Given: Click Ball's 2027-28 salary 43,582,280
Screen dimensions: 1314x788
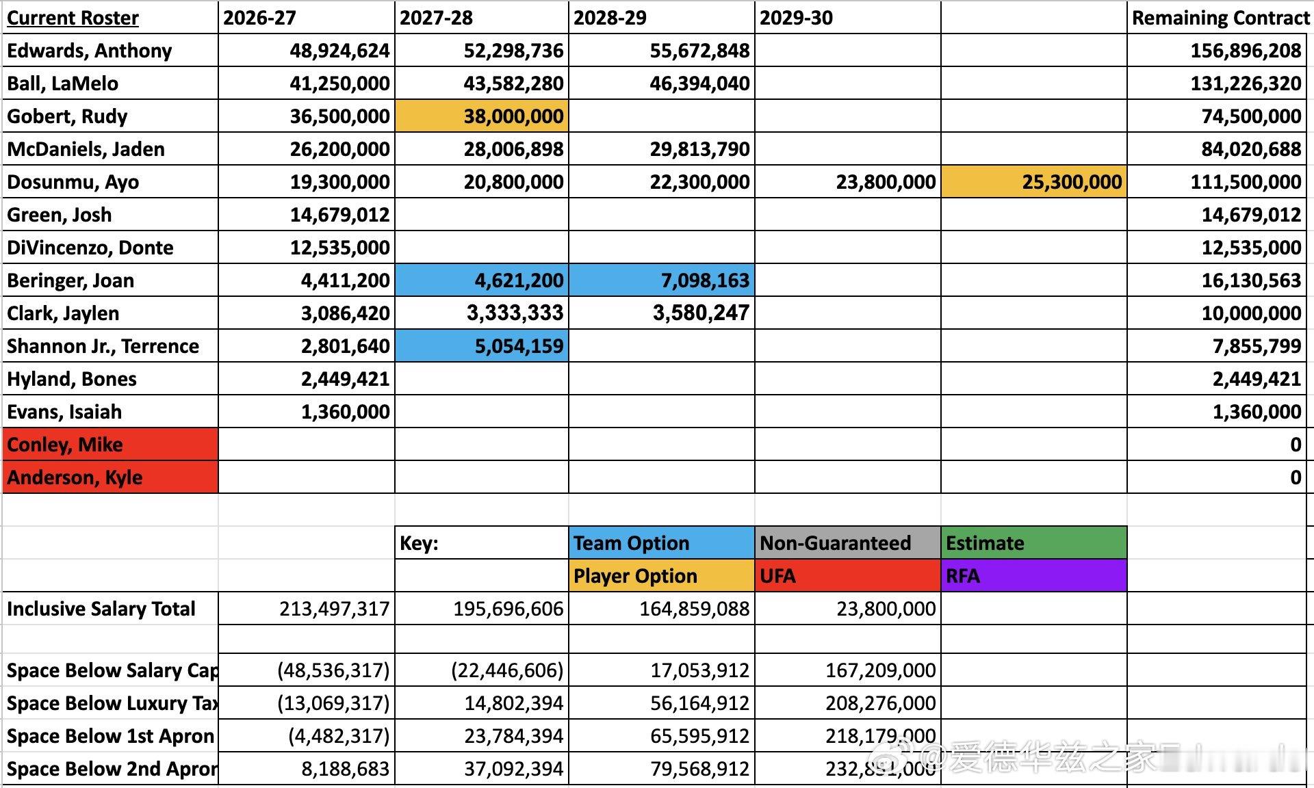Looking at the screenshot, I should 482,83.
